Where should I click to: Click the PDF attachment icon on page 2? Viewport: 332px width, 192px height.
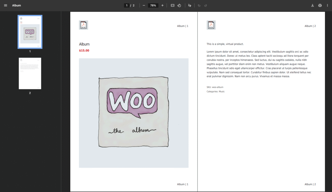211,25
